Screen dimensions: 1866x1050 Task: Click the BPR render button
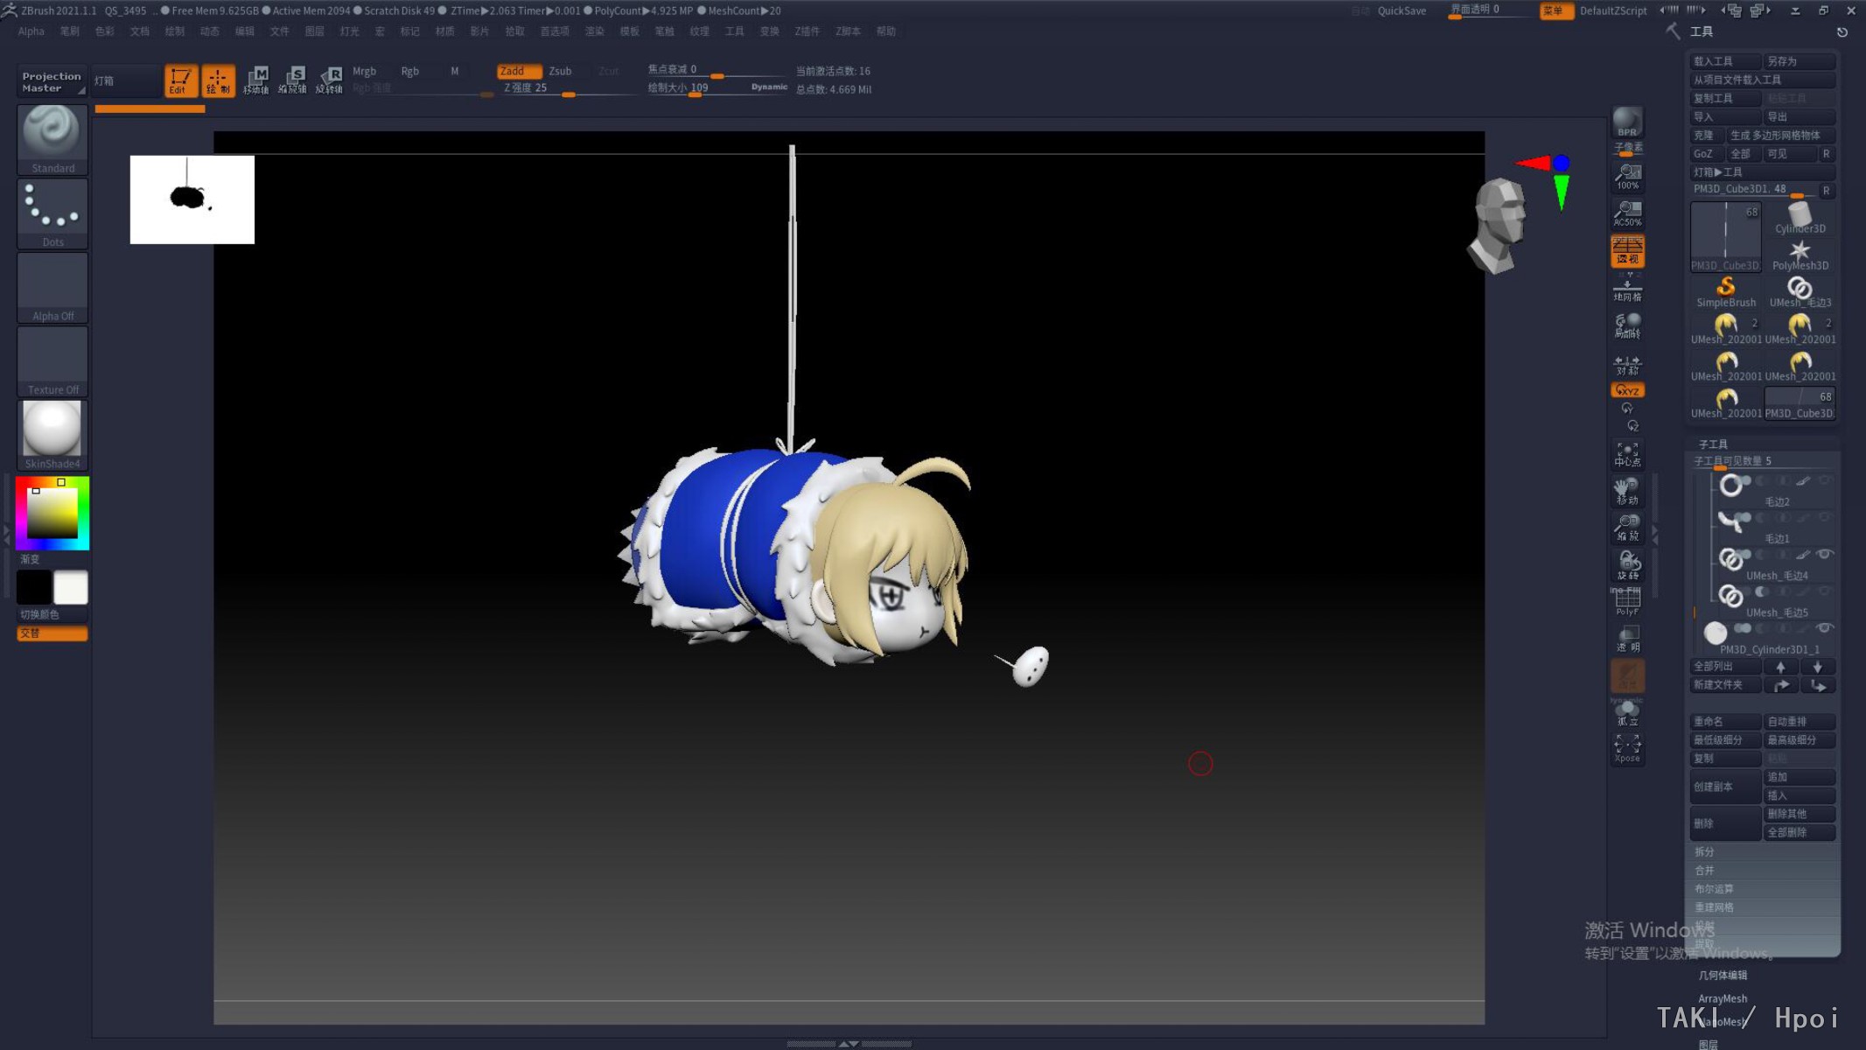click(x=1627, y=122)
